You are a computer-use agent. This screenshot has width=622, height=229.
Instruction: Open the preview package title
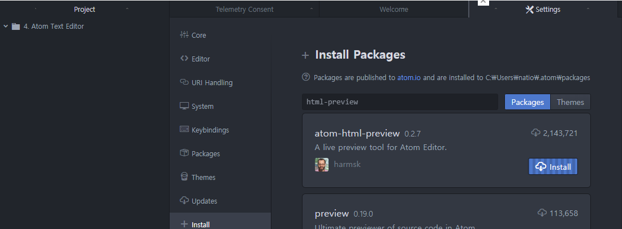point(331,214)
